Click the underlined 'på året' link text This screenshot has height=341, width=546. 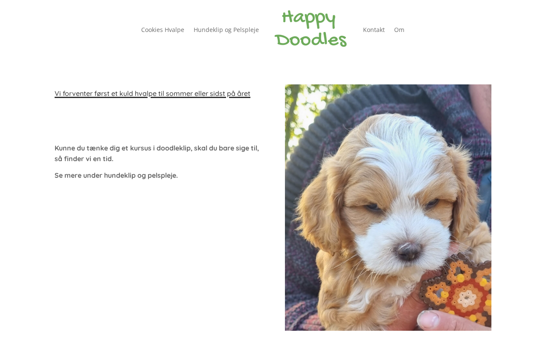[239, 93]
